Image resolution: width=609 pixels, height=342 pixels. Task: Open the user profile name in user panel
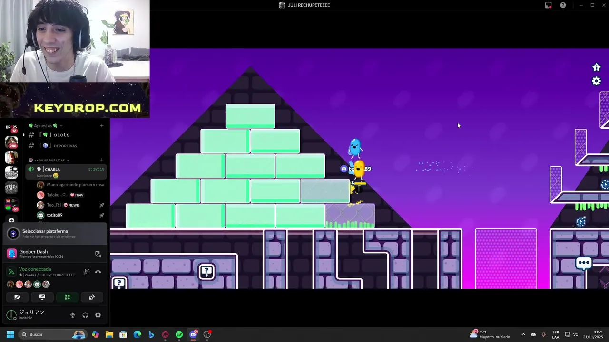click(31, 313)
